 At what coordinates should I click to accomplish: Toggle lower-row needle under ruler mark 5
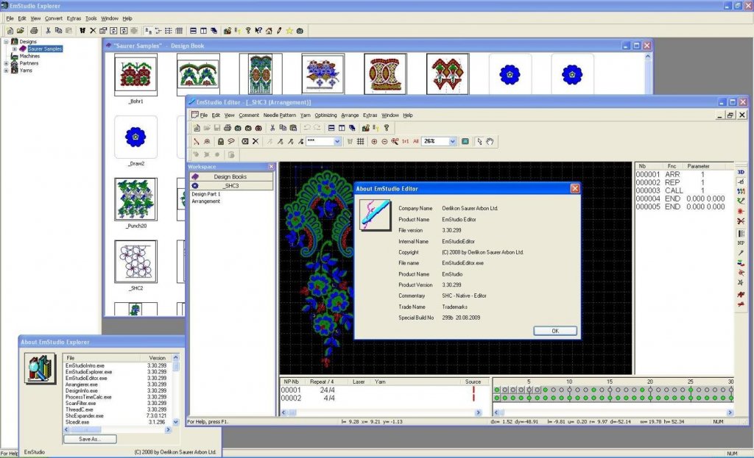pyautogui.click(x=529, y=398)
